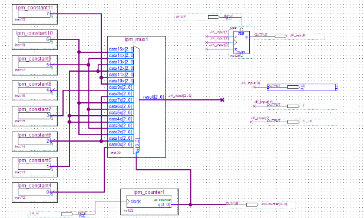Select the result[2..0] output port label
Viewport: 364px width, 218px height.
point(154,97)
